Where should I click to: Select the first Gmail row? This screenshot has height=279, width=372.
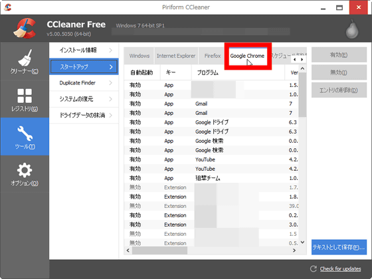point(211,104)
